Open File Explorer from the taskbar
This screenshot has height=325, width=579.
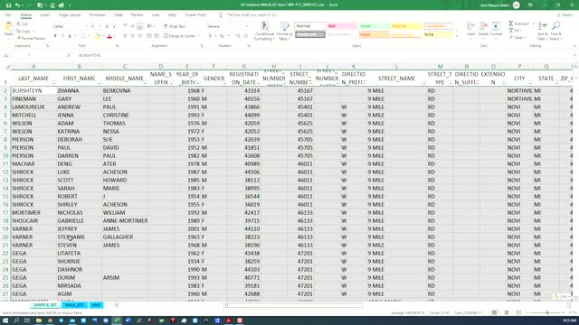point(39,320)
